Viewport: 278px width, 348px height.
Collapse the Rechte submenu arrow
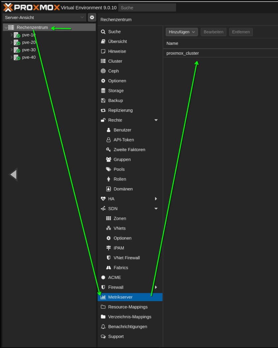click(156, 120)
